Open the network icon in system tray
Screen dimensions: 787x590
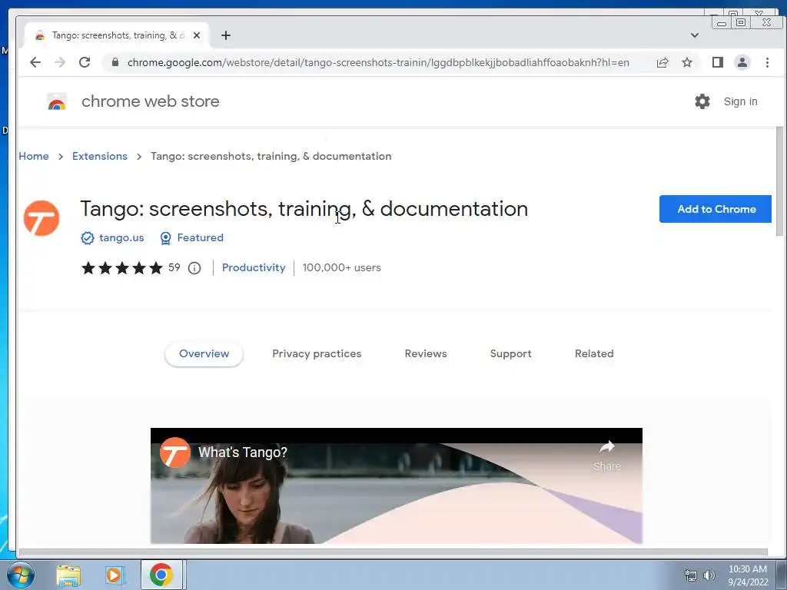click(691, 575)
